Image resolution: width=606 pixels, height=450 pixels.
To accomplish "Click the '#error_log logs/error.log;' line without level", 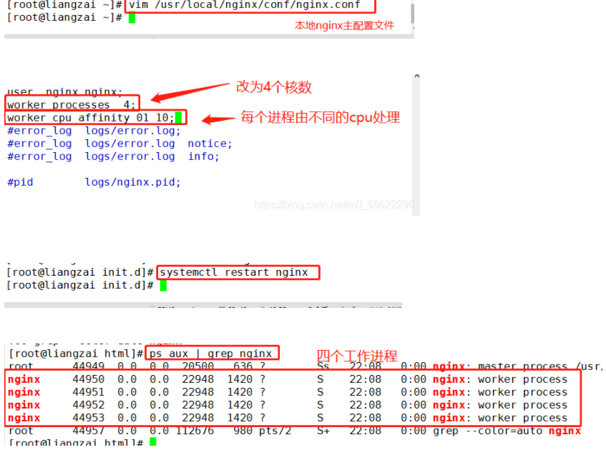I will pyautogui.click(x=94, y=131).
